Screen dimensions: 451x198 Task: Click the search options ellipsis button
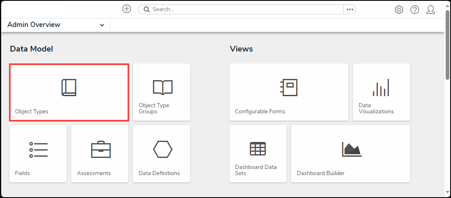[350, 9]
